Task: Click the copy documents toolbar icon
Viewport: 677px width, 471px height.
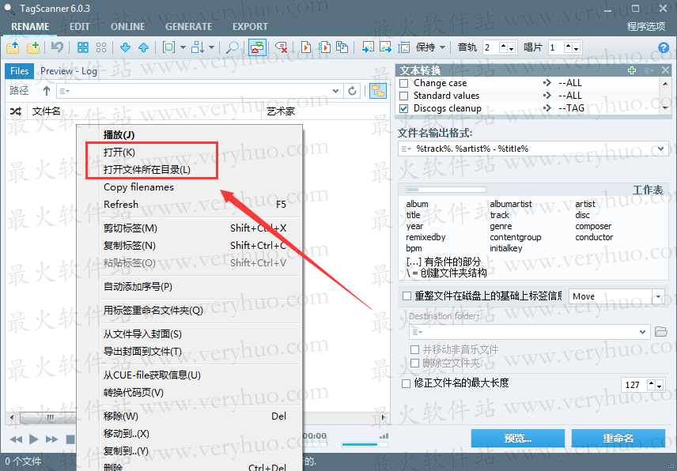Action: point(342,47)
